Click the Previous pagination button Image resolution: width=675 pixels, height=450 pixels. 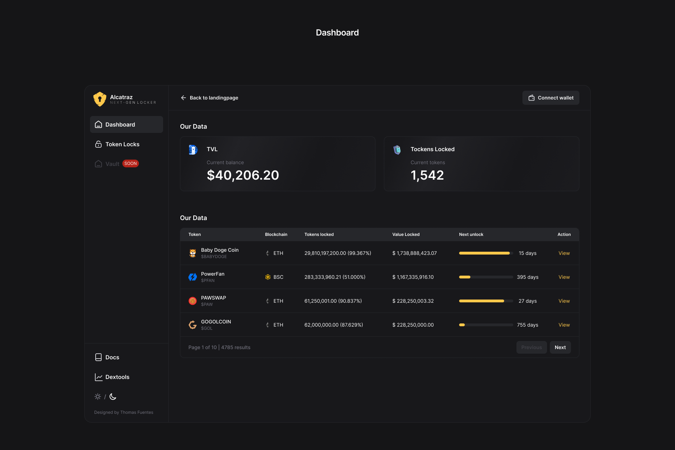(532, 347)
